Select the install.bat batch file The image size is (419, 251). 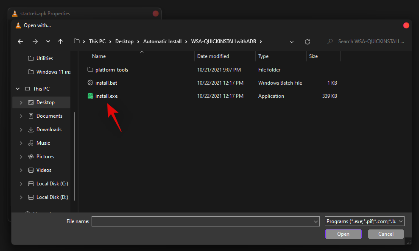(x=106, y=83)
